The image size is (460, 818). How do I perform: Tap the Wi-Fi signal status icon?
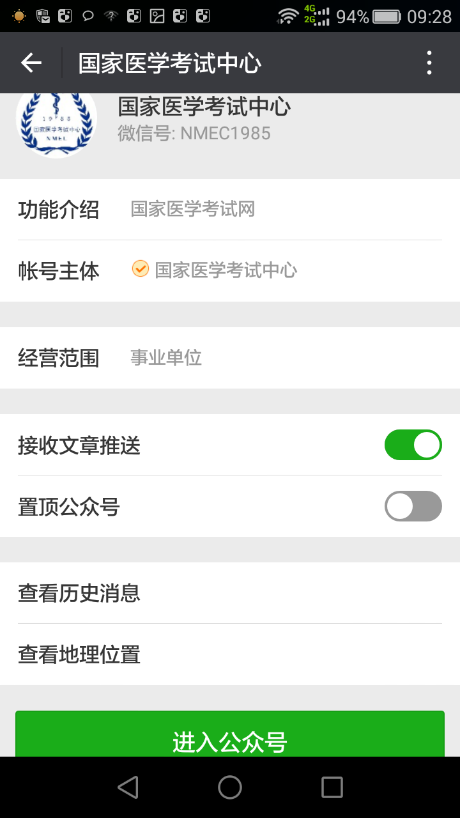[x=288, y=17]
